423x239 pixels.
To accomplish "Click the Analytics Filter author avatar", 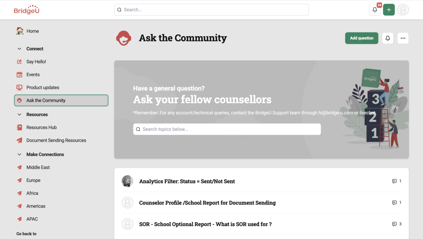I will (x=127, y=181).
